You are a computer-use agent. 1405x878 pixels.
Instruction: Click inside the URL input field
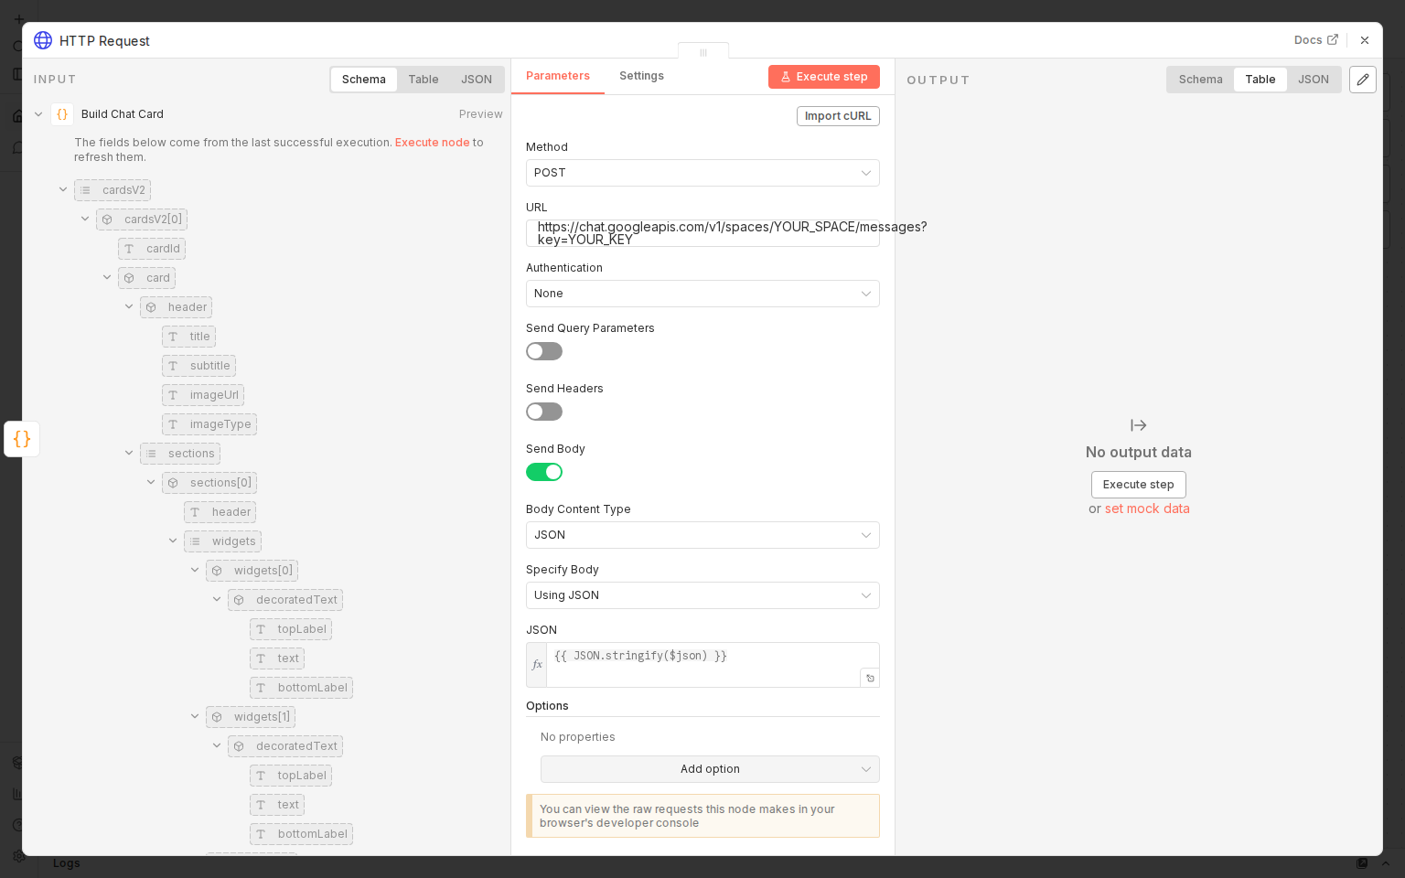point(702,232)
